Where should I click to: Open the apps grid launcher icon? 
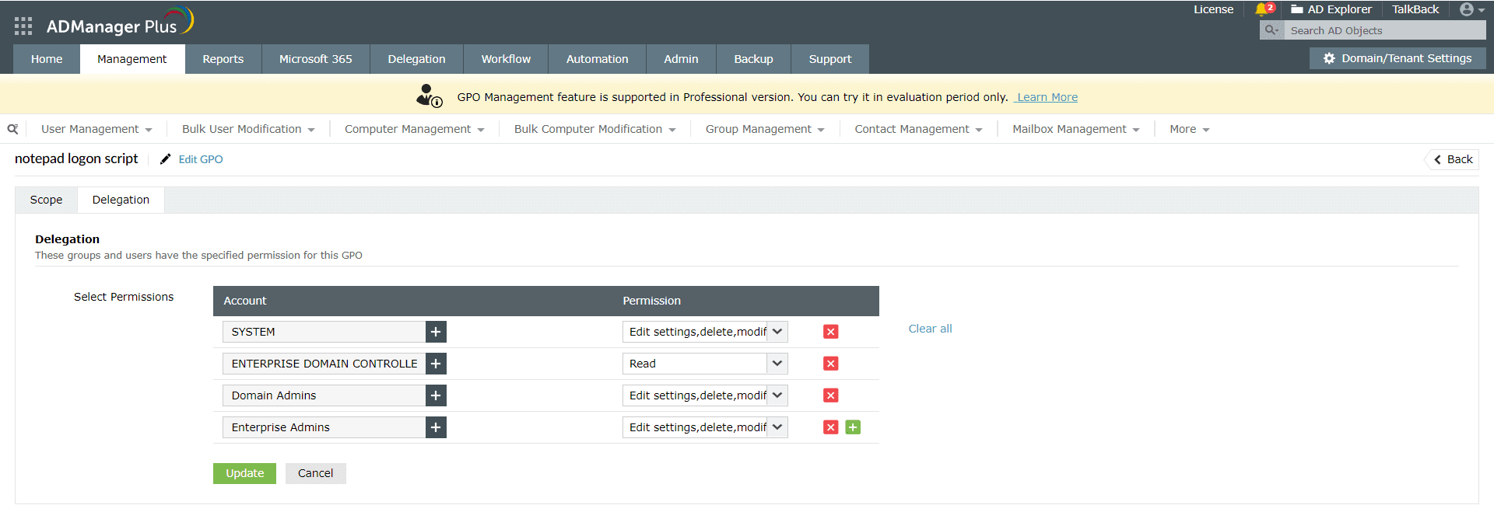click(x=23, y=26)
